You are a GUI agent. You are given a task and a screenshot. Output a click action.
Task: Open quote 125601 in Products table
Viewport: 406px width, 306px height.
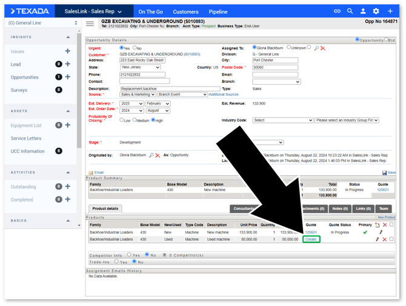[311, 232]
